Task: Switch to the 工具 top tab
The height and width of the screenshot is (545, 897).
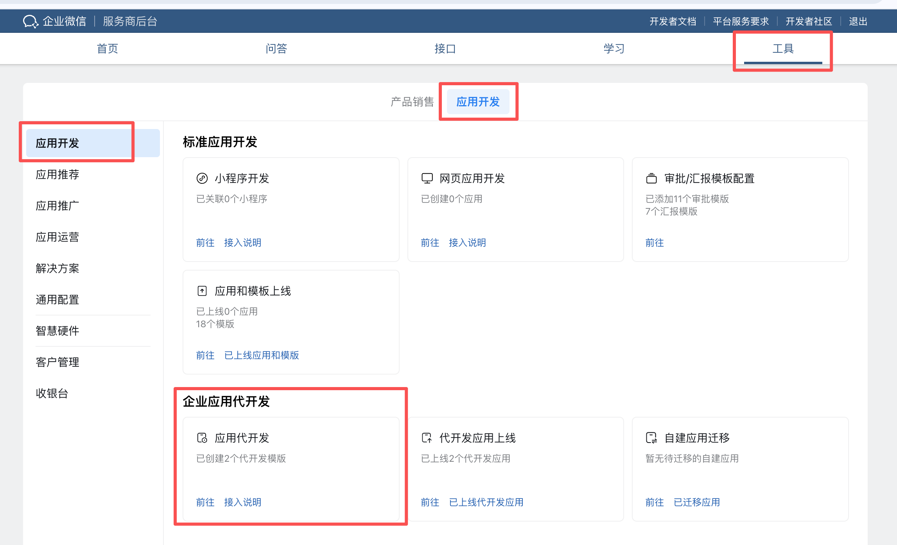Action: pos(783,49)
